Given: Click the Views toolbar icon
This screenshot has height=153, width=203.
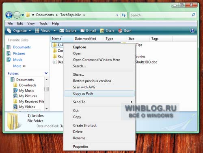Looking at the screenshot, I should pyautogui.click(x=37, y=31).
